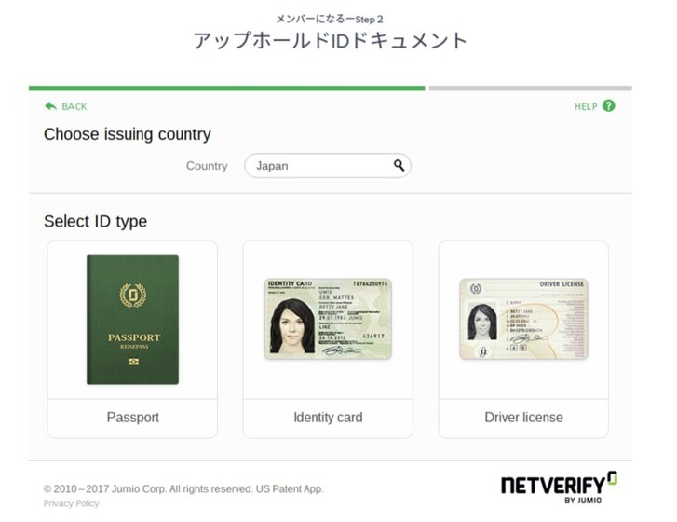Screen dimensions: 677x522
Task: Click the Netverify by Jumio logo
Action: pos(559,488)
